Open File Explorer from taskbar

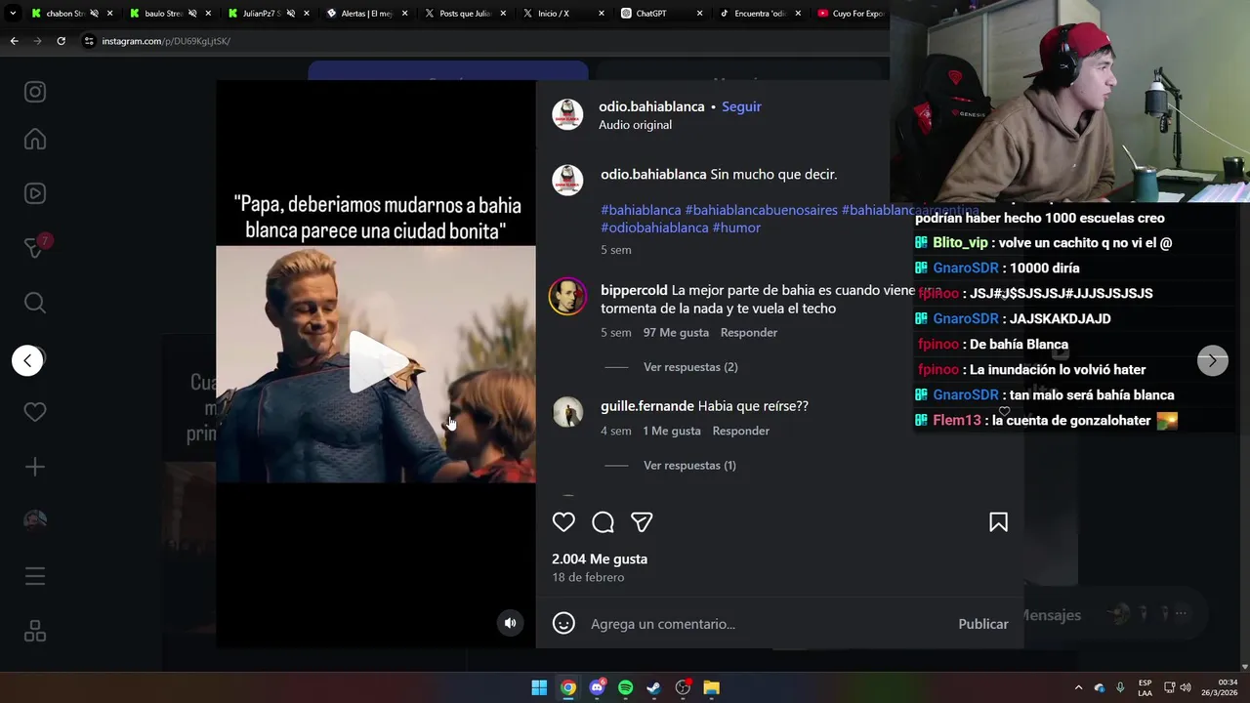(x=712, y=687)
